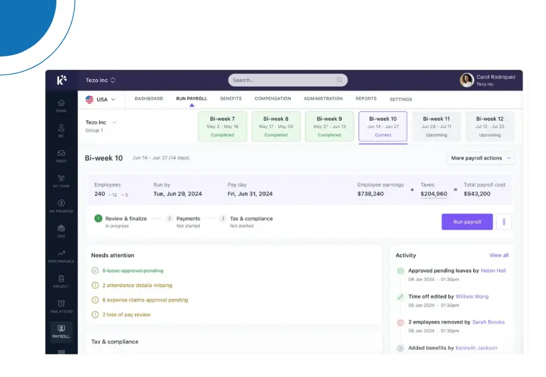Click the Tax & compliance section heading

115,342
